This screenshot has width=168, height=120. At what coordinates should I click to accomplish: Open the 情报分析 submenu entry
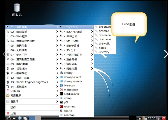pyautogui.click(x=76, y=64)
